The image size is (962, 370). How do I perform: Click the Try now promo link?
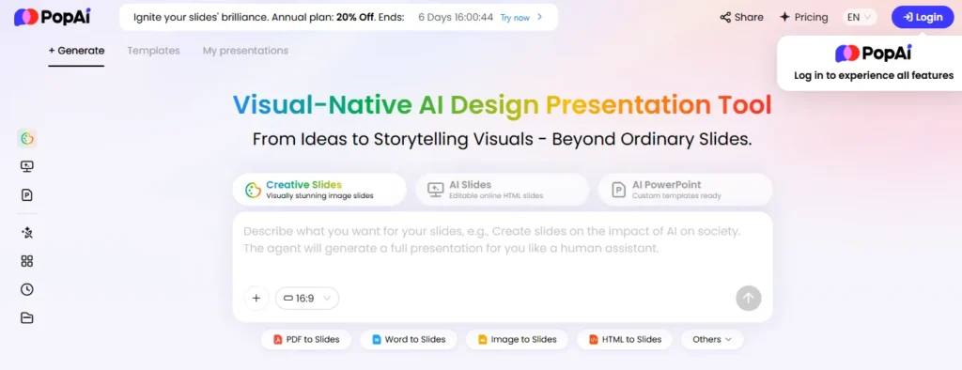pos(515,18)
